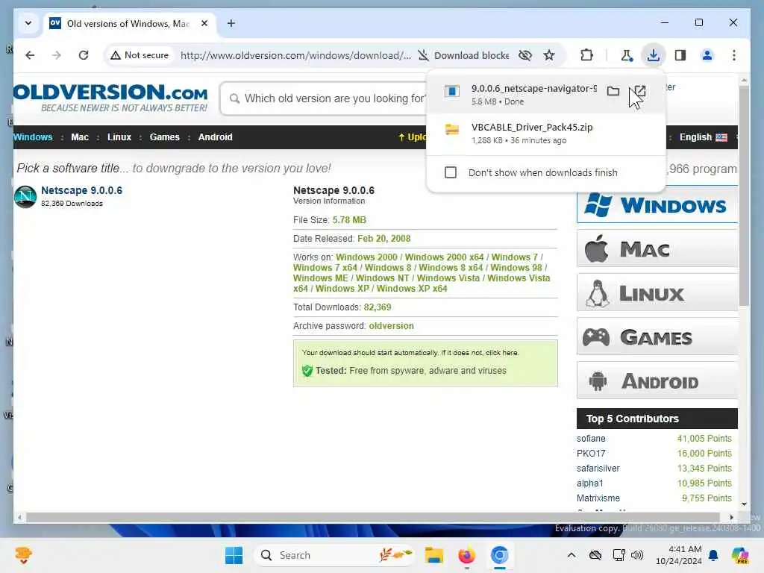Open contributor safarisilver

[598, 469]
